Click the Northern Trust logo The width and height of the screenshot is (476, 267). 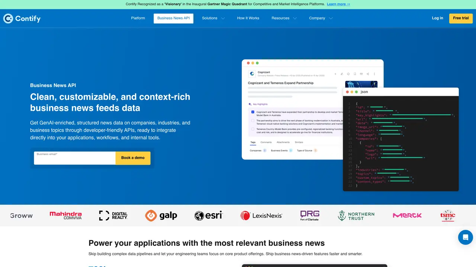pyautogui.click(x=356, y=215)
